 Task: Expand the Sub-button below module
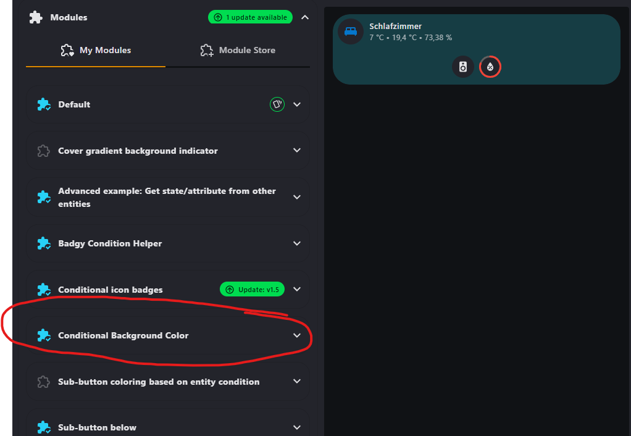297,427
